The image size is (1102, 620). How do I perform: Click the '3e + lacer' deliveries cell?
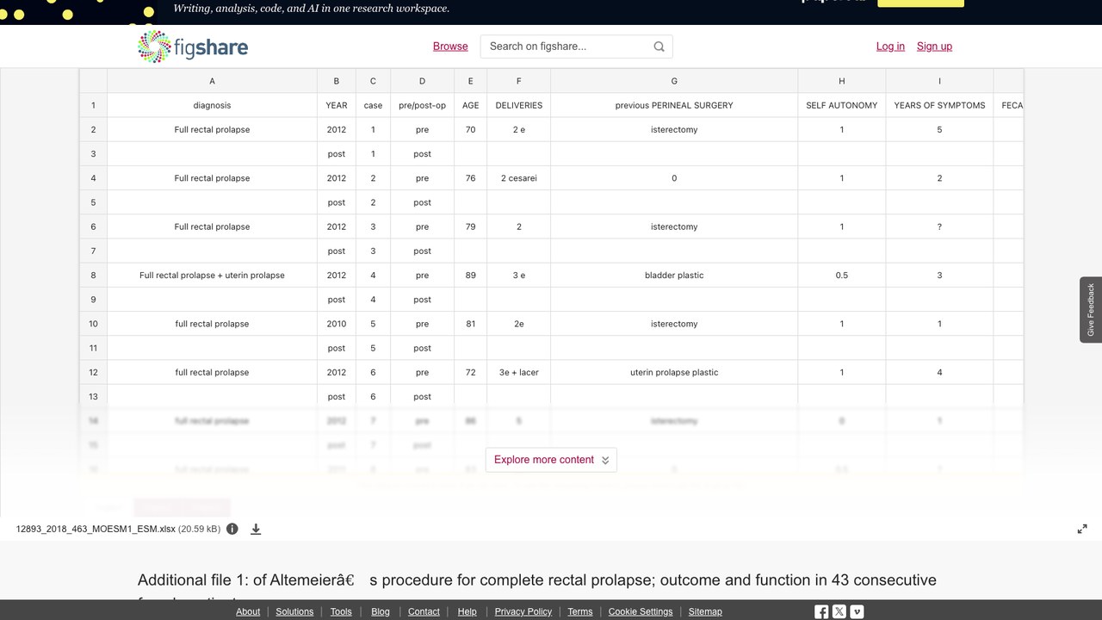coord(519,373)
